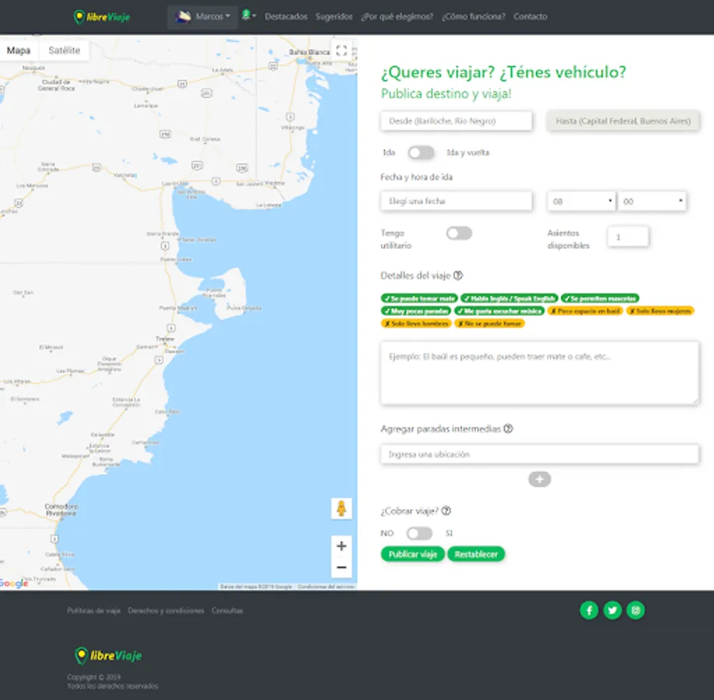Click the Hasta destination input field

coord(623,121)
